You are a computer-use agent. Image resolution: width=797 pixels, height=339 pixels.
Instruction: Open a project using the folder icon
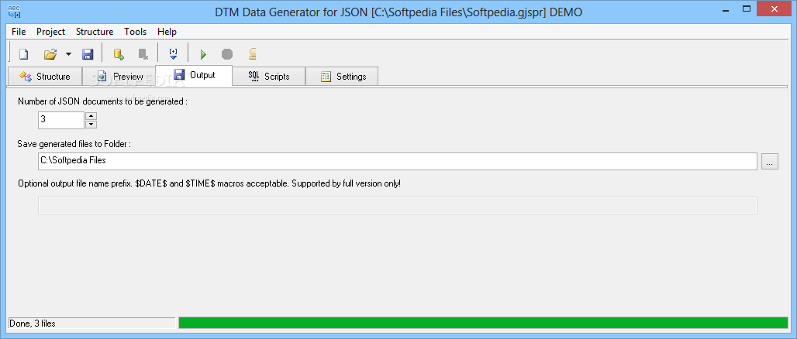(x=50, y=54)
